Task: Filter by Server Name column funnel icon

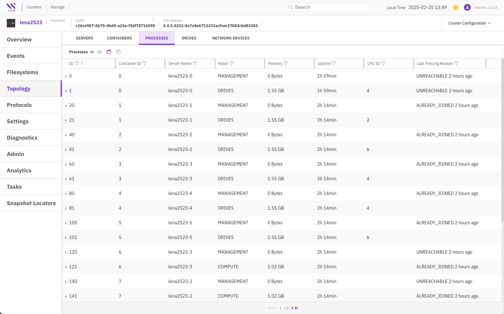Action: (x=195, y=63)
